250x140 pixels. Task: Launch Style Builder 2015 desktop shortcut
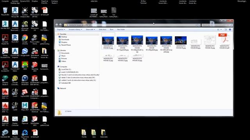[x=35, y=121]
